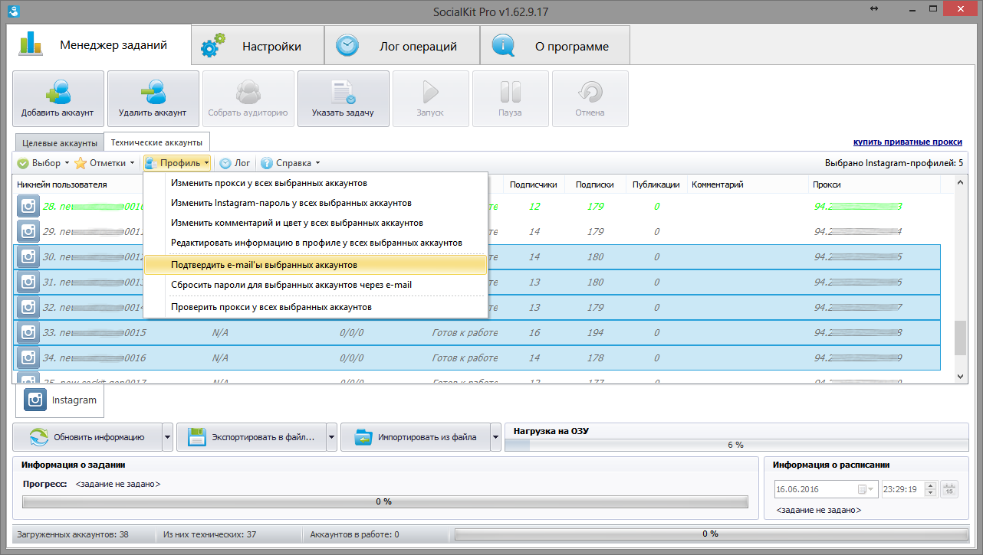Click the Импортировать из файла button

click(415, 438)
